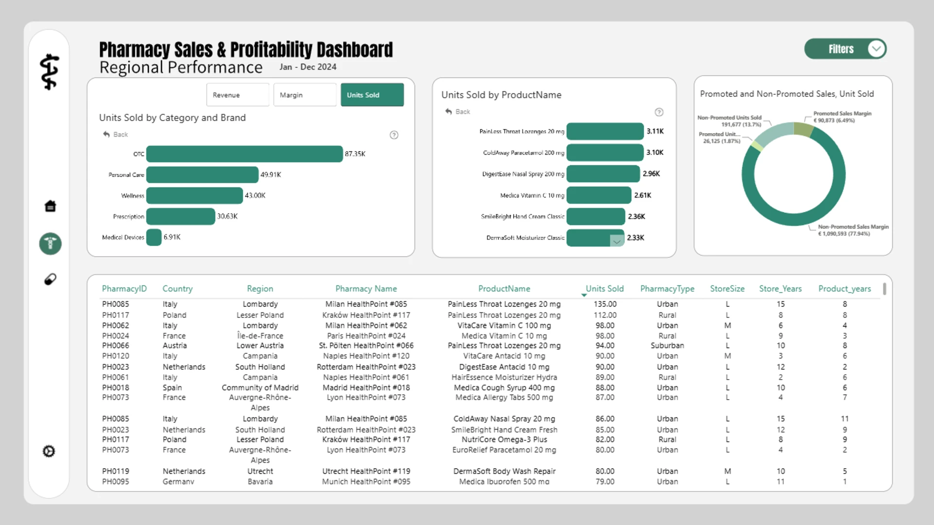Click Back link on ProductName chart
This screenshot has width=934, height=525.
[457, 112]
